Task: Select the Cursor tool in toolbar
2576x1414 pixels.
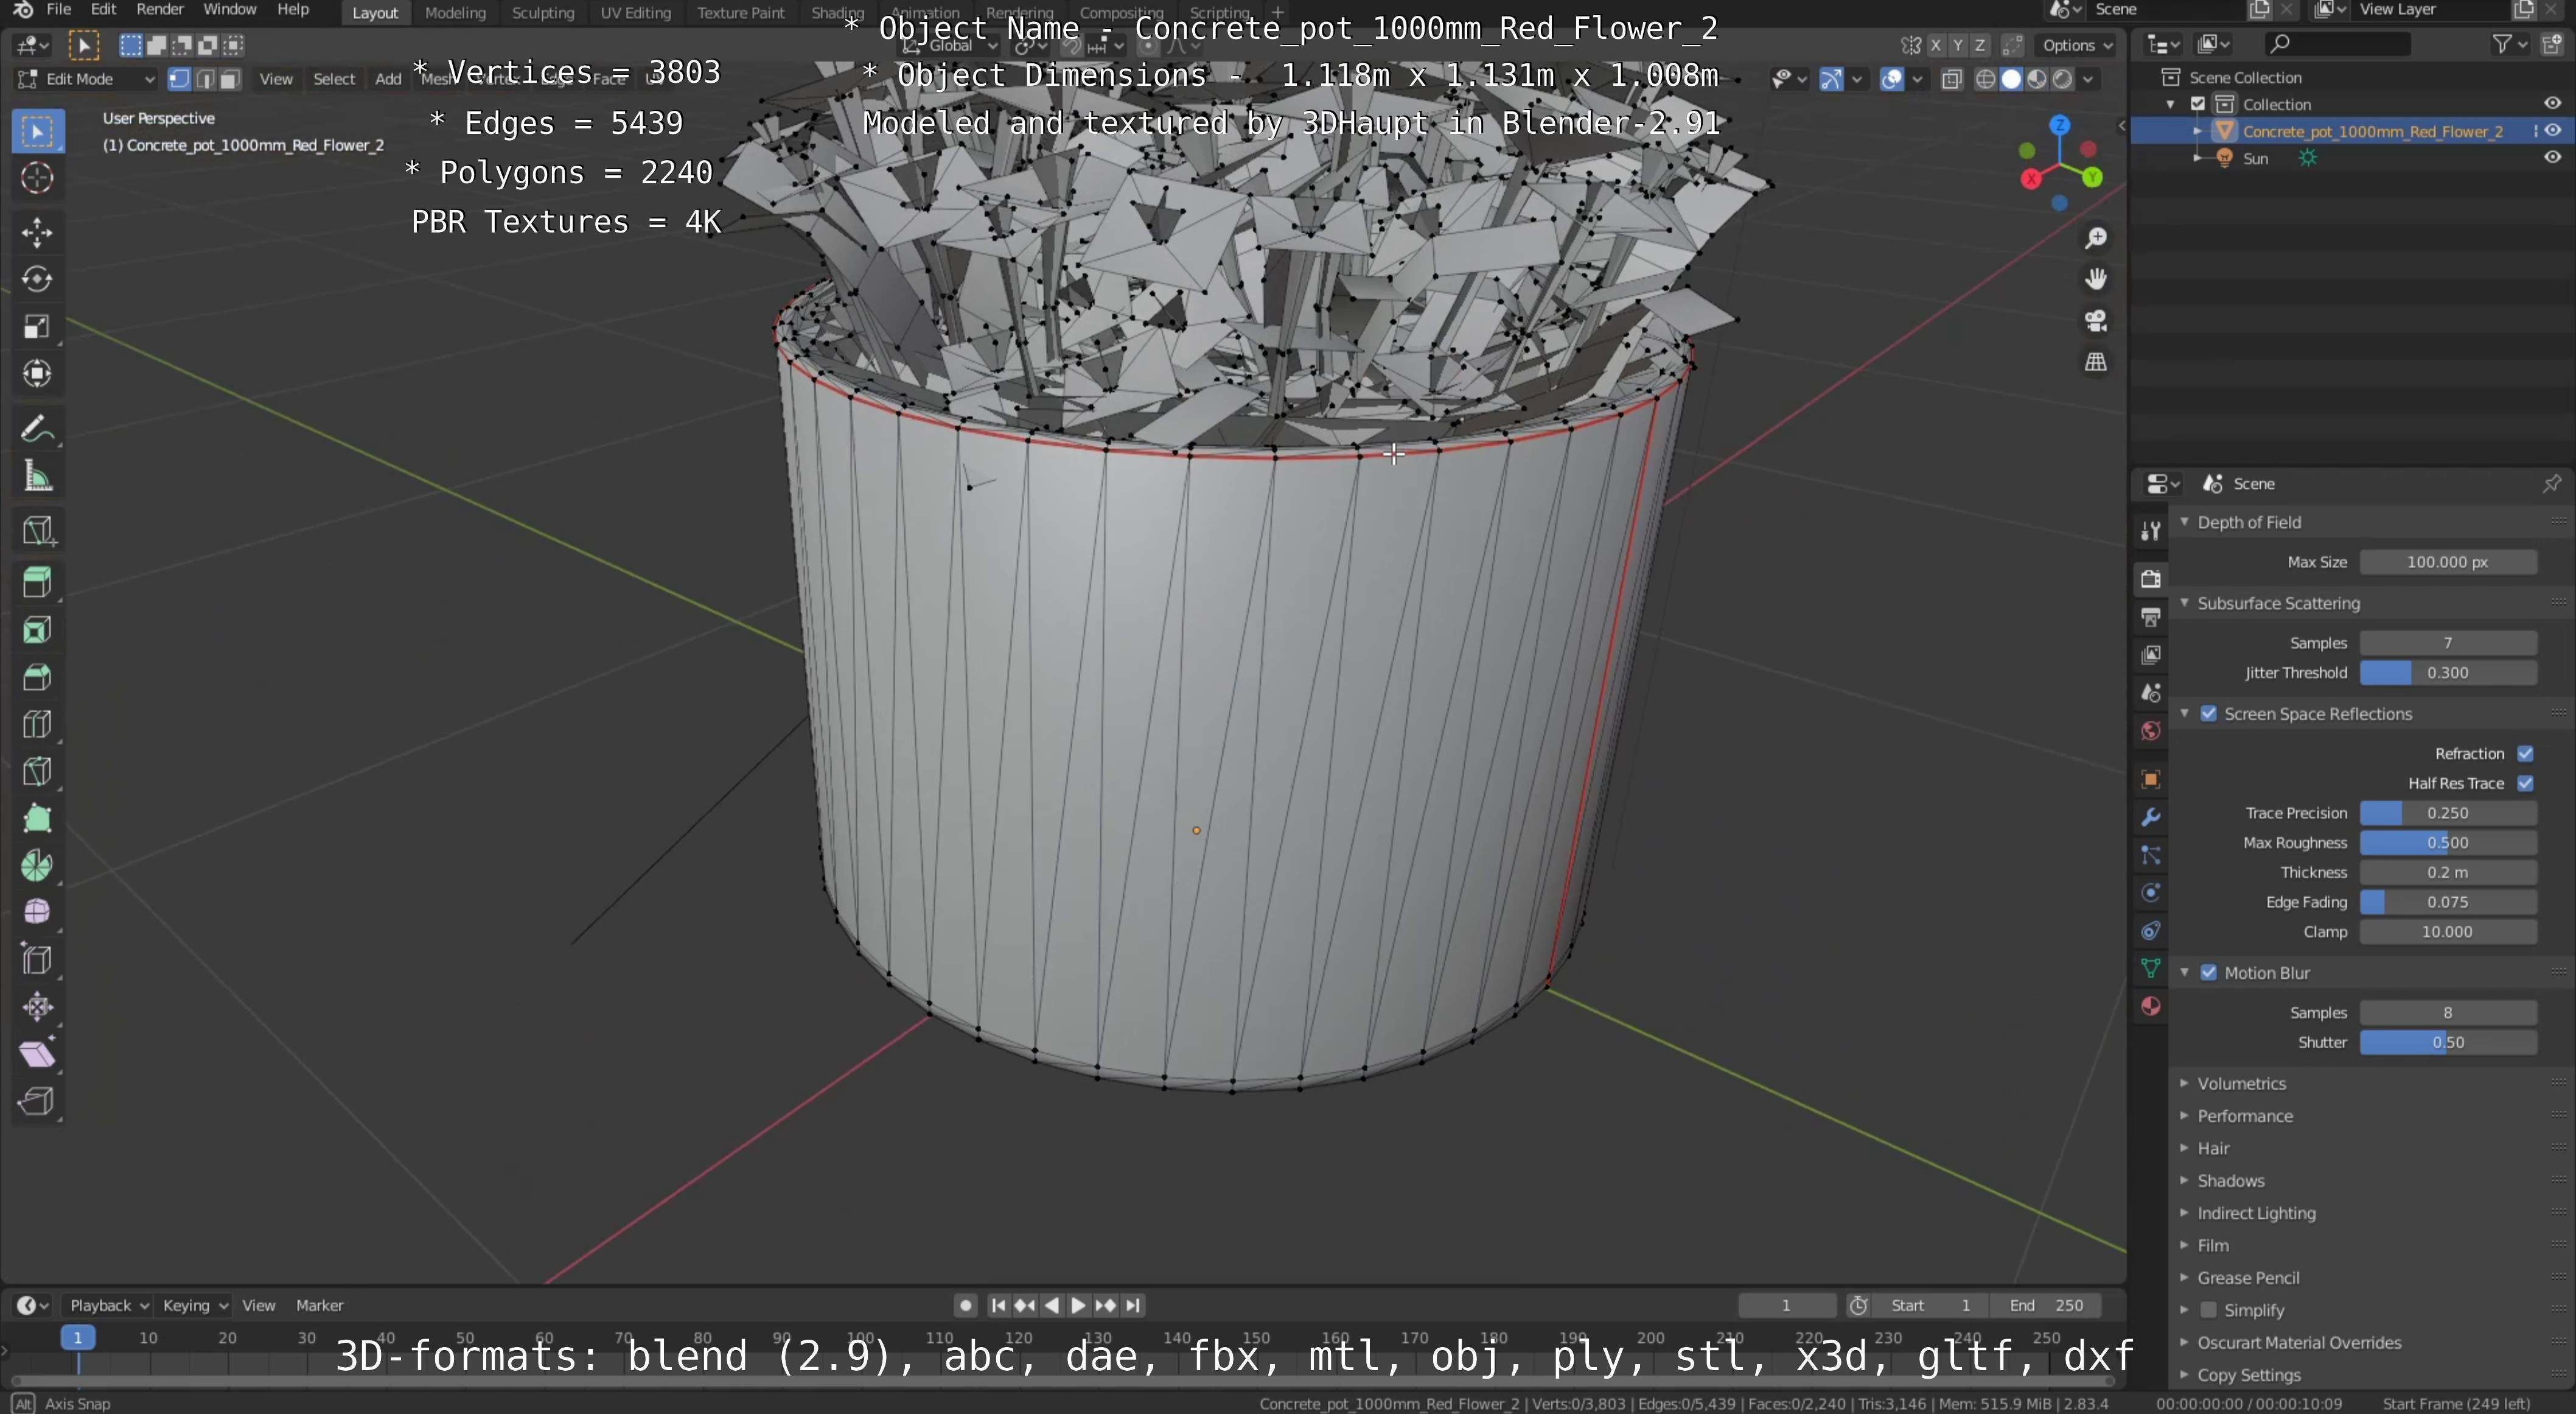Action: pyautogui.click(x=37, y=178)
